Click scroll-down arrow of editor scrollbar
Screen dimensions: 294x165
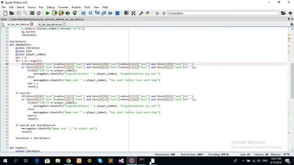click(x=292, y=150)
